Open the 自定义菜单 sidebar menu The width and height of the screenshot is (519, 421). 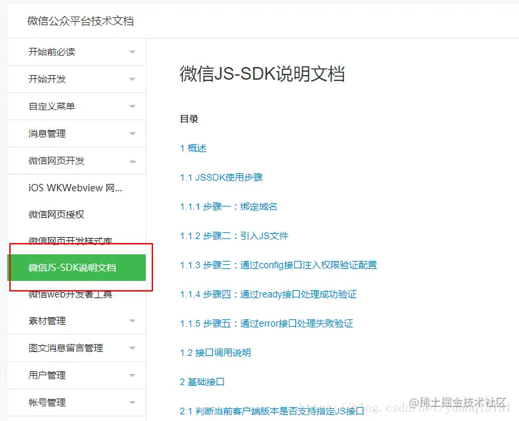pyautogui.click(x=77, y=106)
